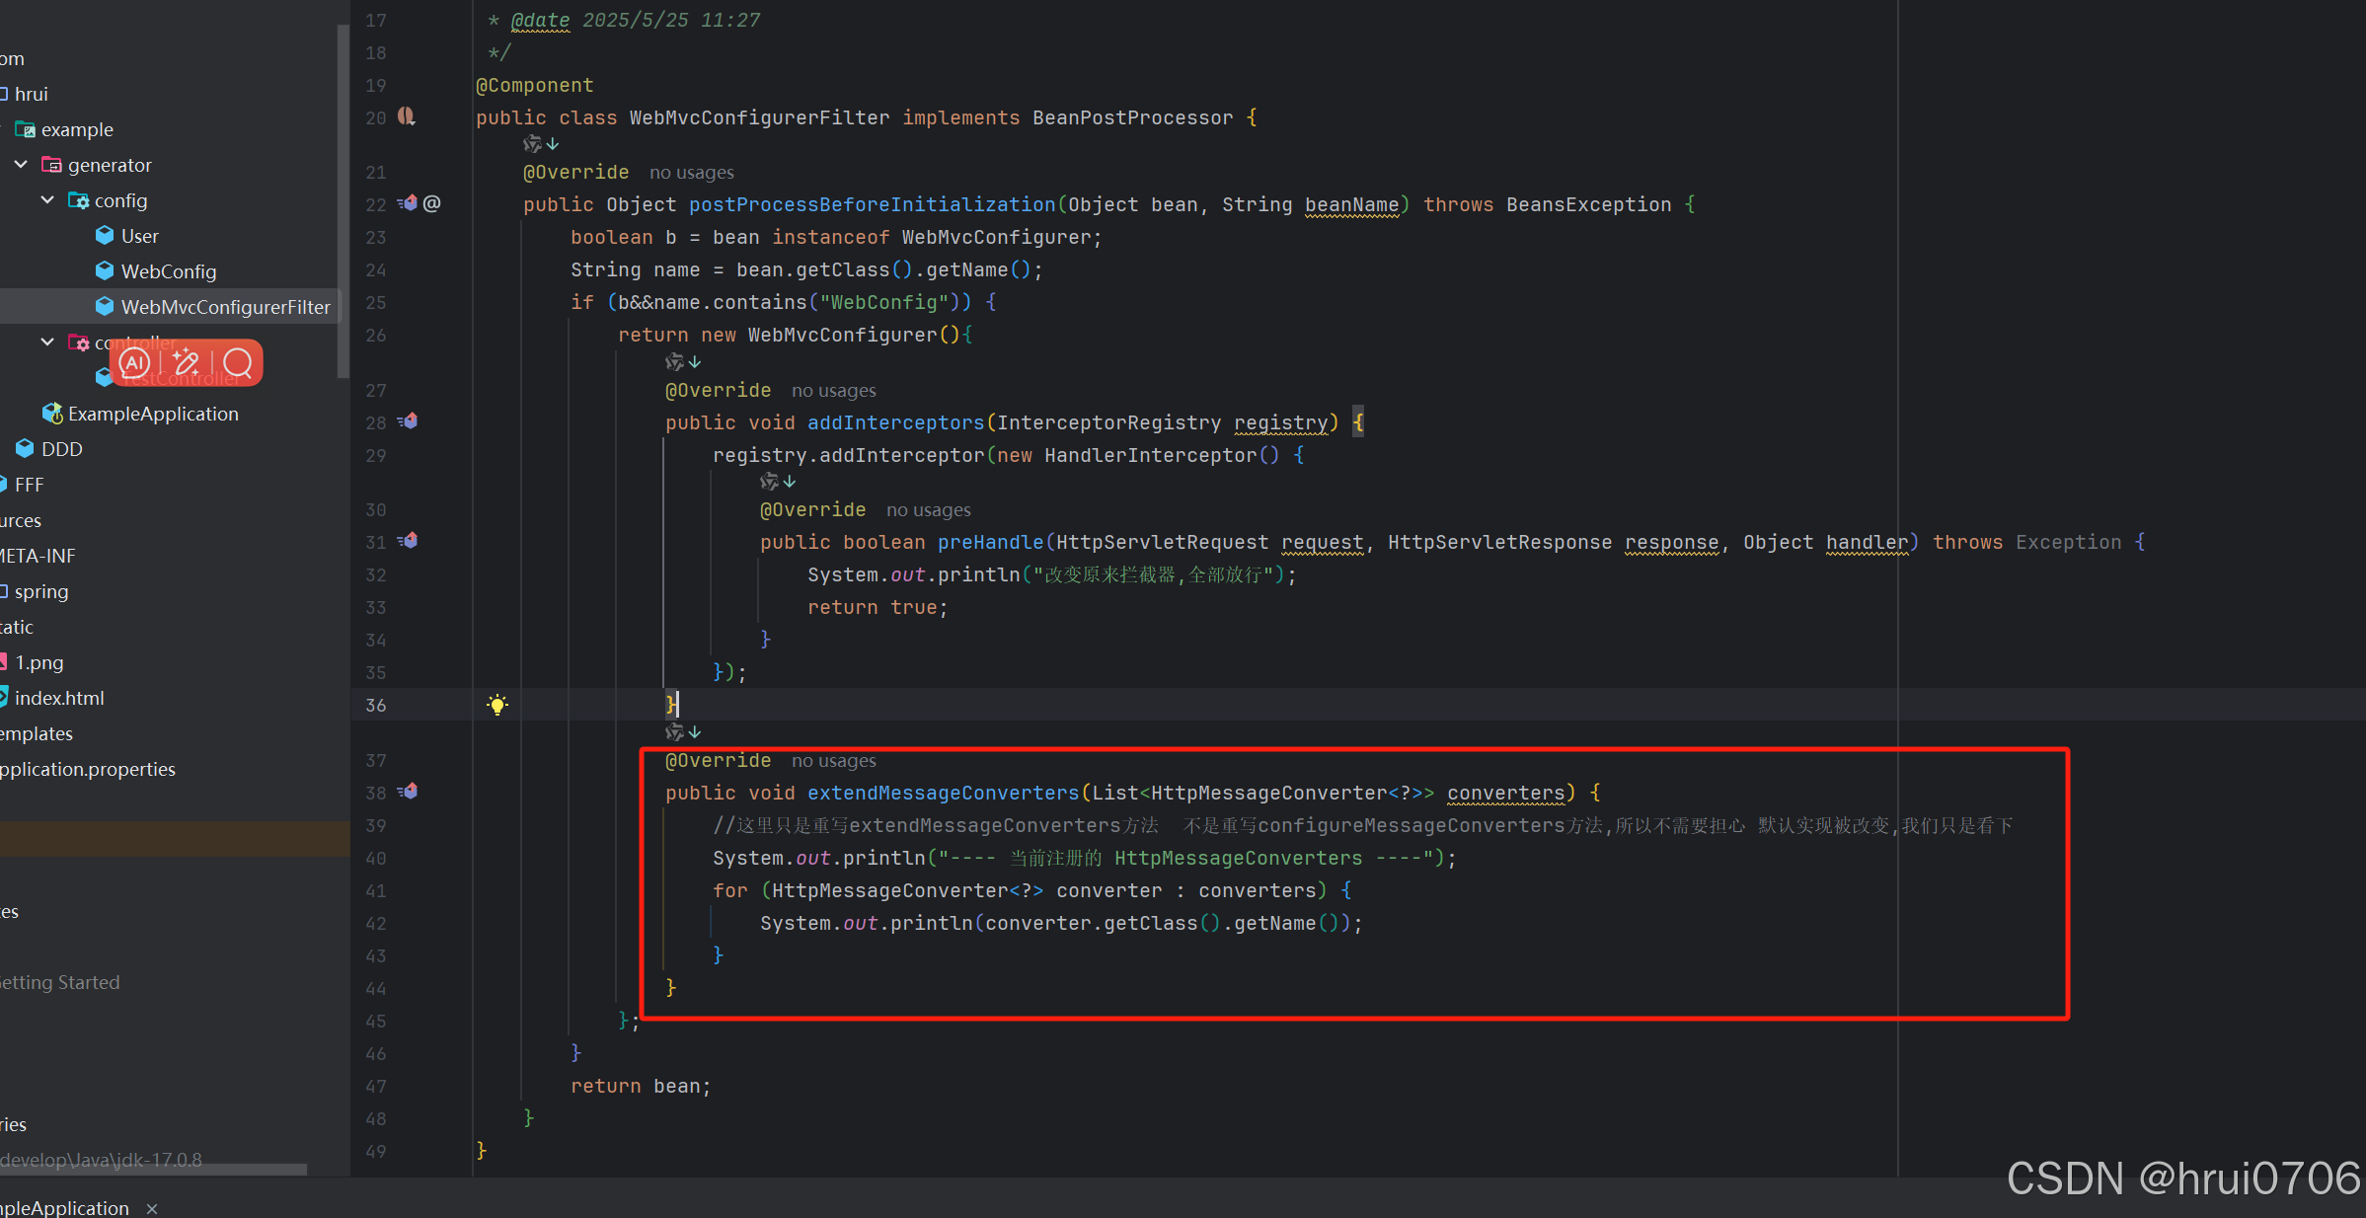Click the override gutter marker on line 28
2366x1218 pixels.
[408, 421]
